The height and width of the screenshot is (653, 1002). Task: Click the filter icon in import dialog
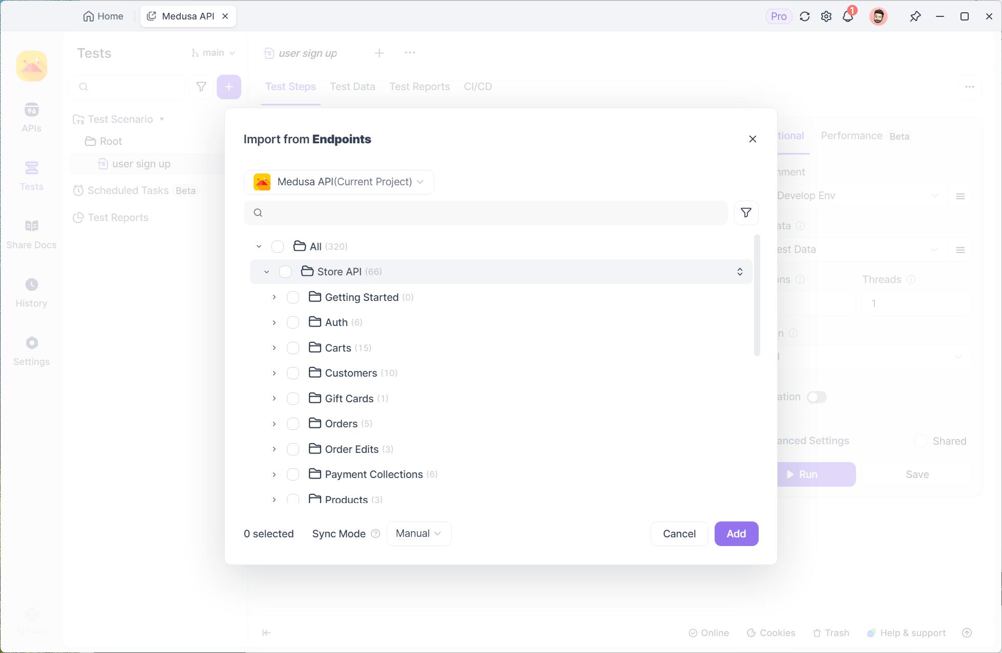746,213
